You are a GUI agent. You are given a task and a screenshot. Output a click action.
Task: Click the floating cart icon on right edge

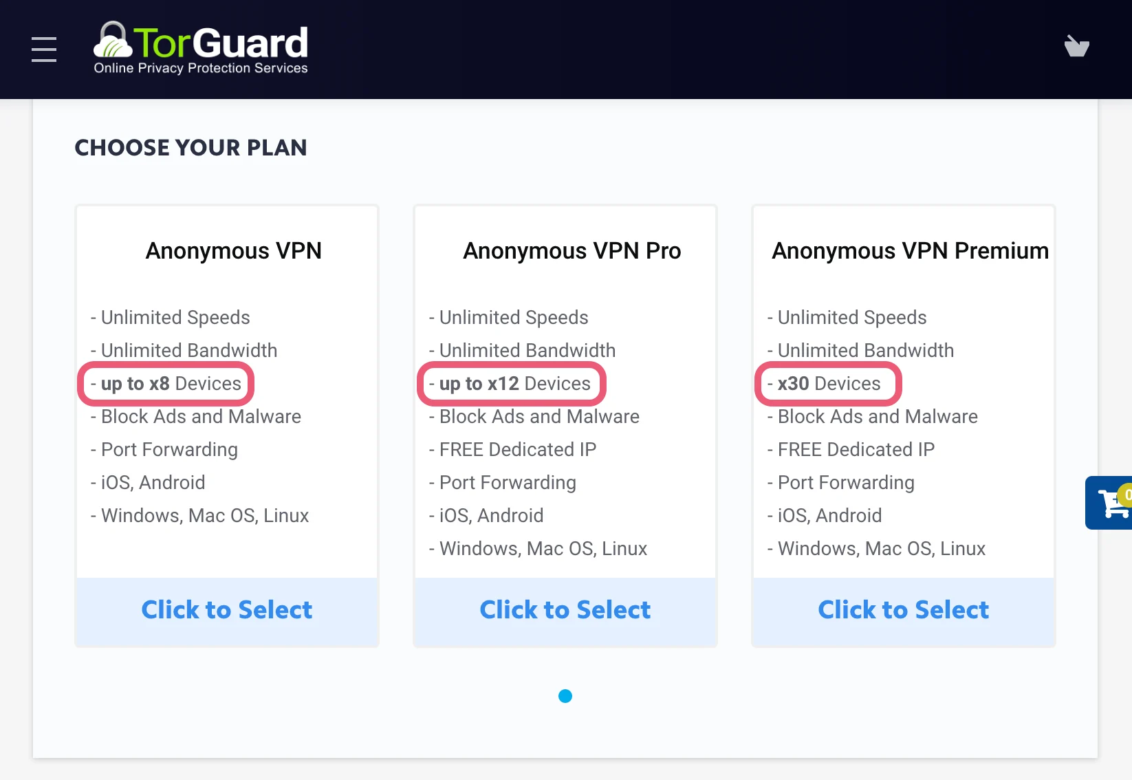coord(1110,503)
